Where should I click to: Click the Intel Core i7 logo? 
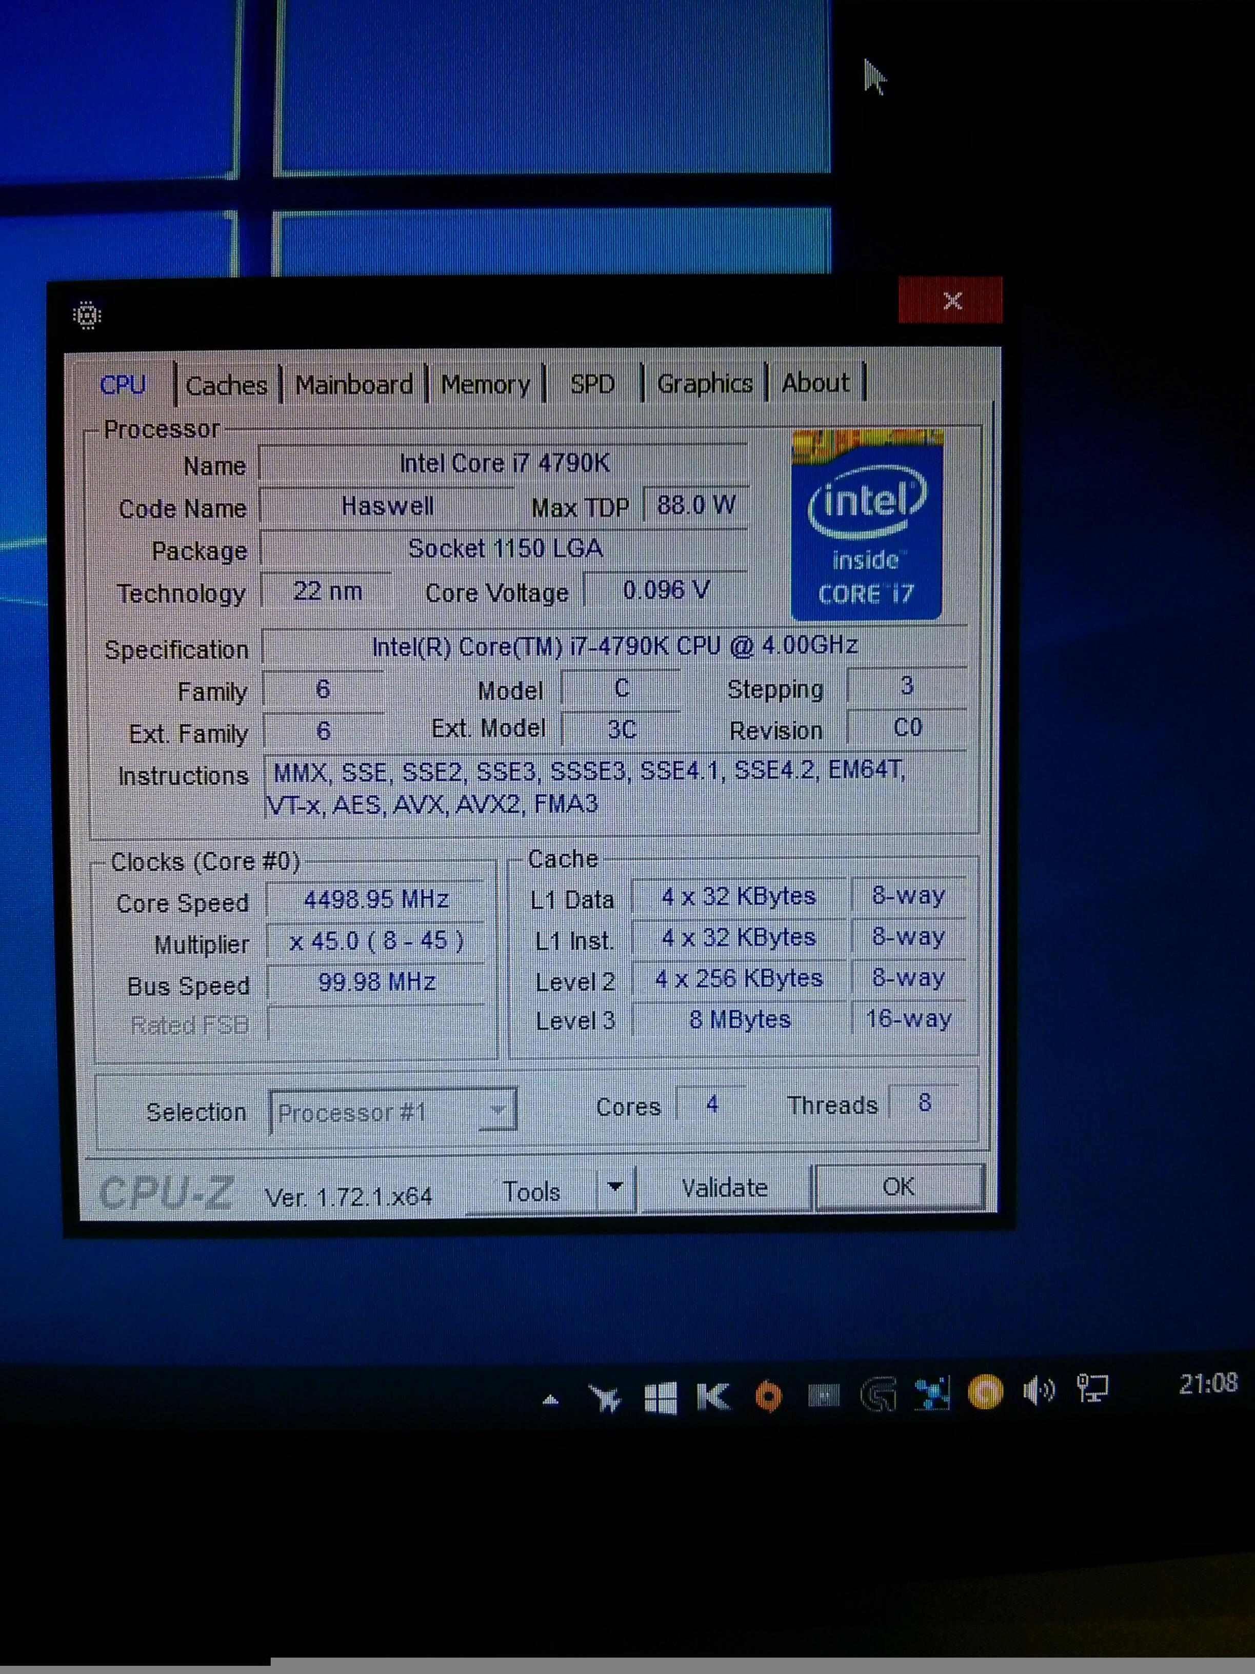(x=866, y=525)
